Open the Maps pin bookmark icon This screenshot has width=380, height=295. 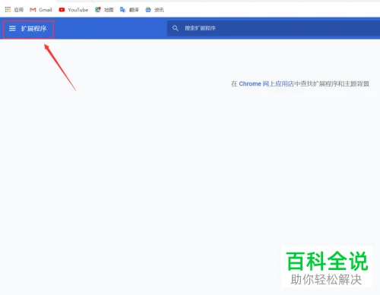pos(98,10)
